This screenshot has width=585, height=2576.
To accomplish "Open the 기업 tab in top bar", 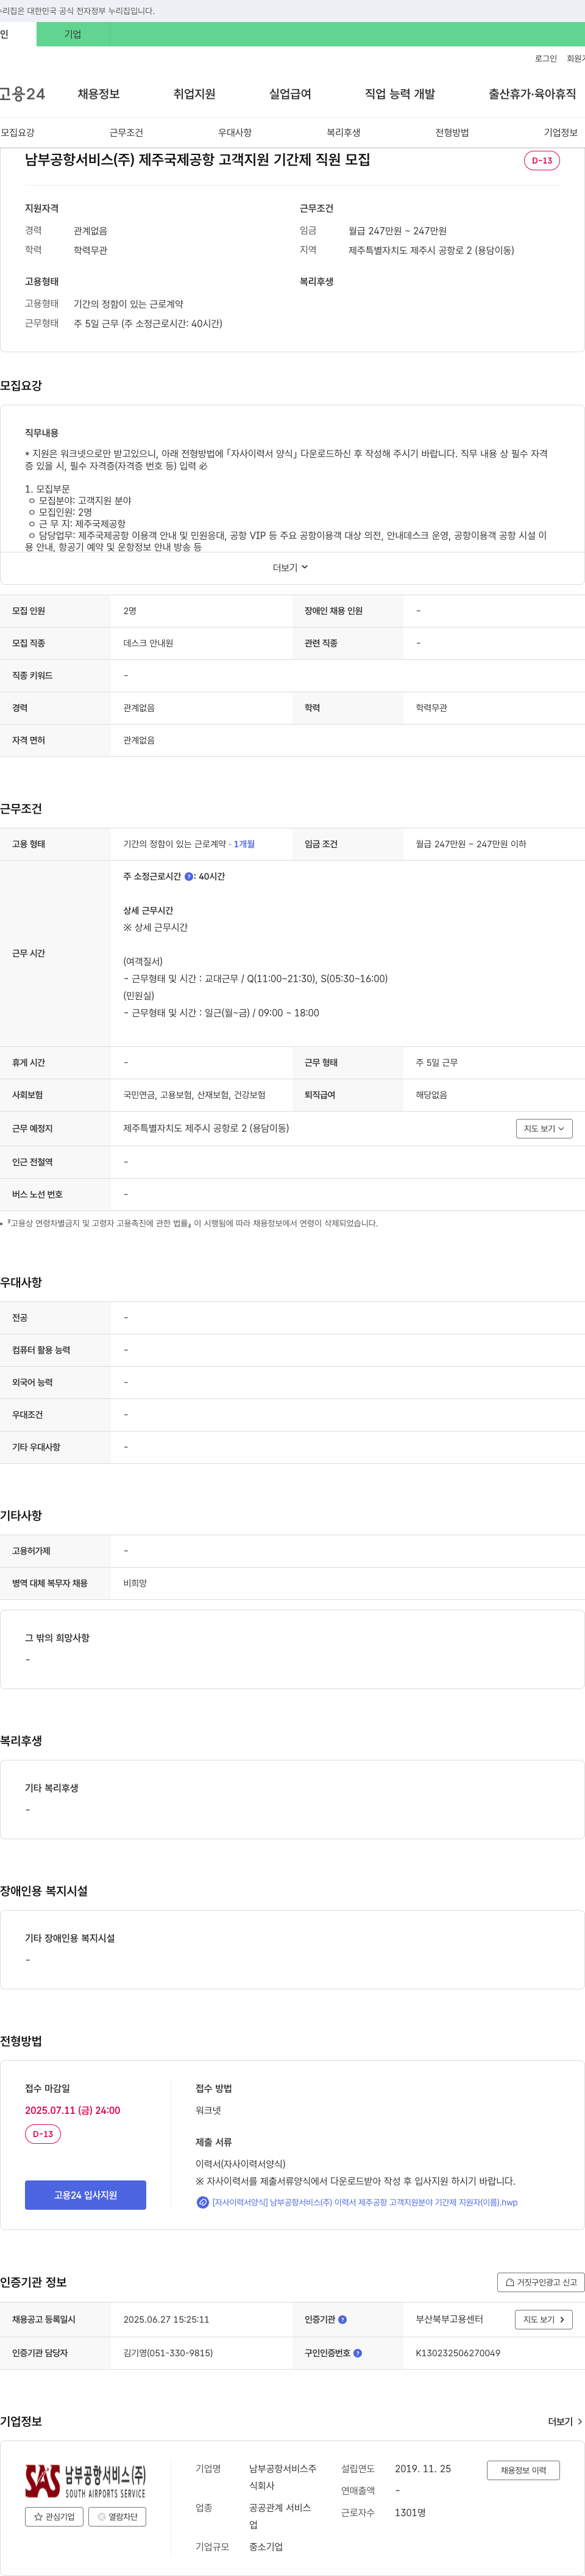I will point(73,34).
